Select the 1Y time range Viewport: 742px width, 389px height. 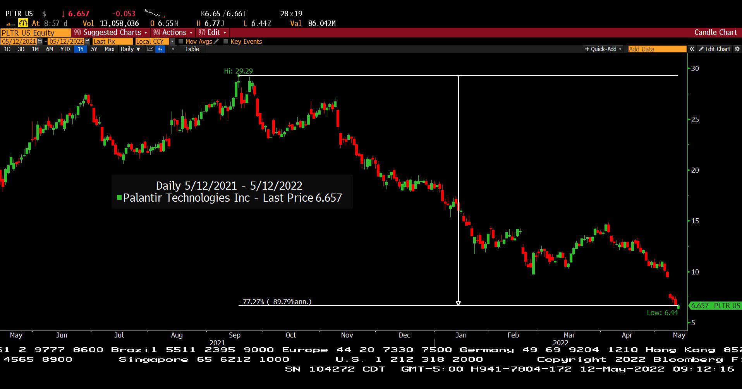point(81,49)
